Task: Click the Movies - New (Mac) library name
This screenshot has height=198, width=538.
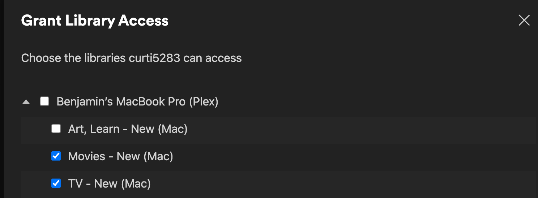Action: click(x=120, y=156)
